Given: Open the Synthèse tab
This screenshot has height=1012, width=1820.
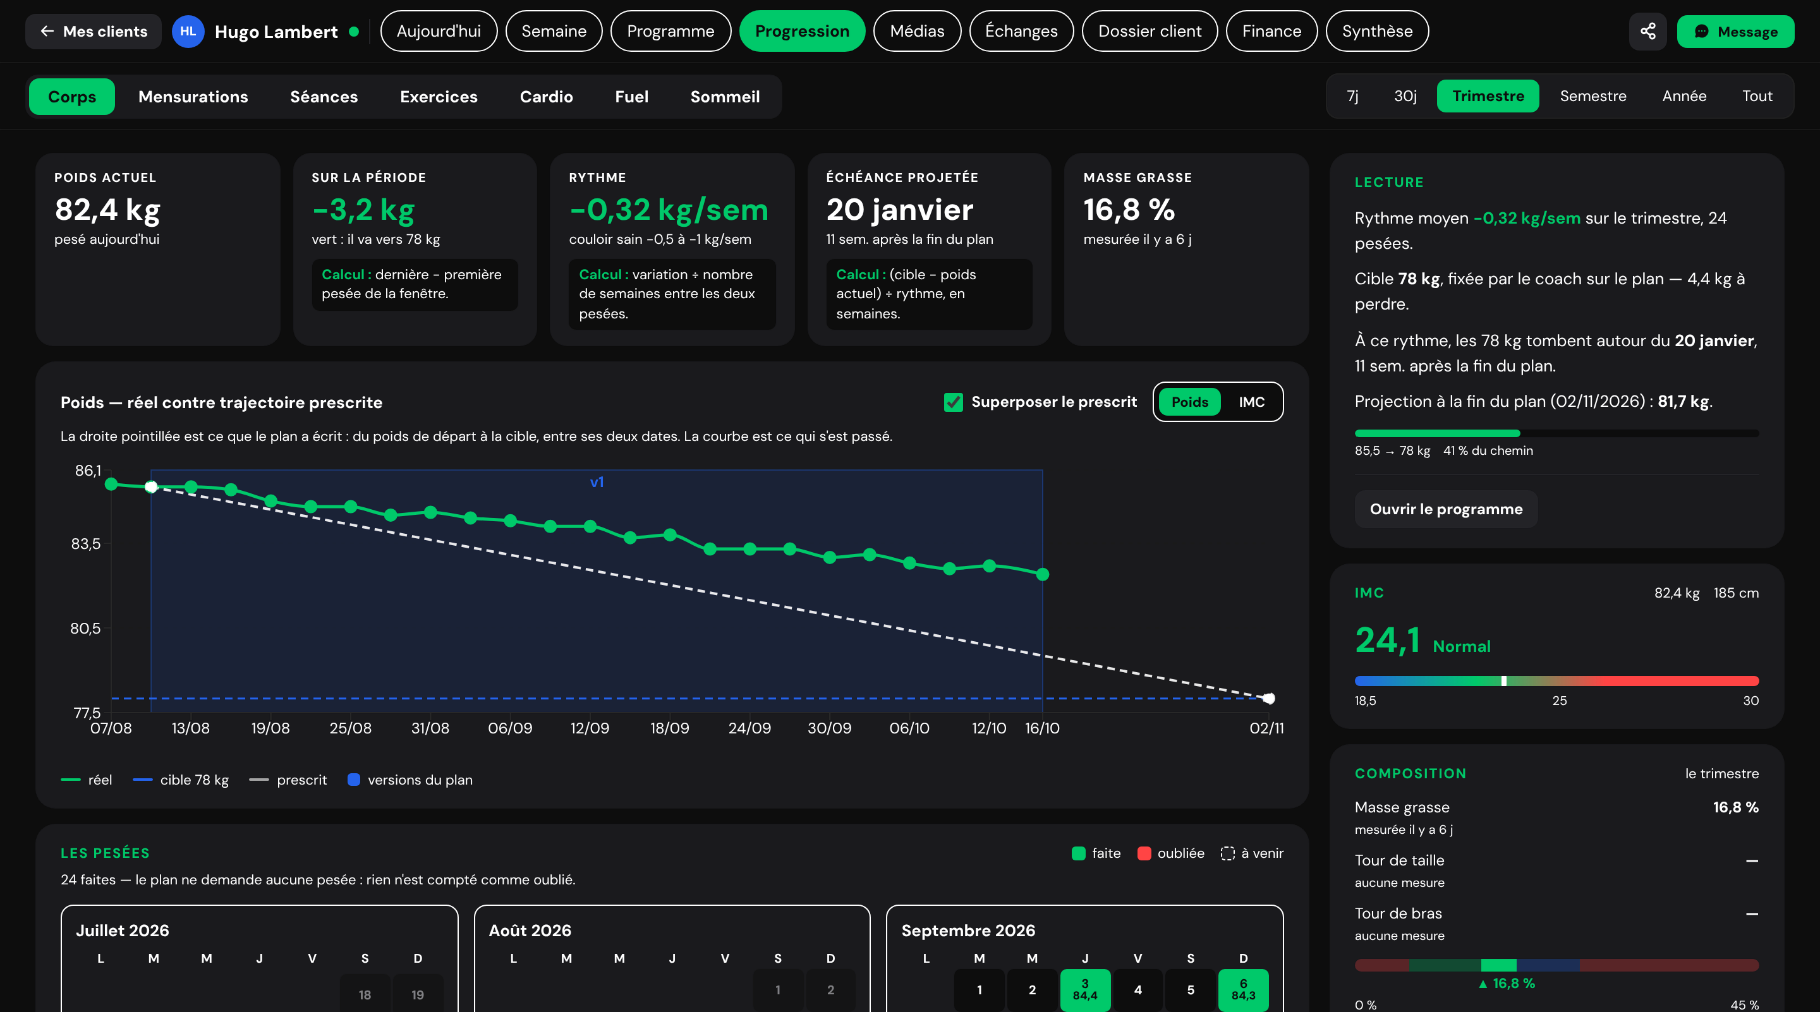Looking at the screenshot, I should 1377,31.
